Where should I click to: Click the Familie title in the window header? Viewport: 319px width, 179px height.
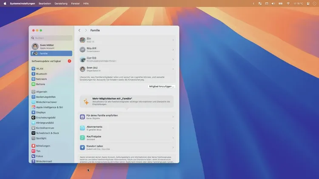[95, 30]
